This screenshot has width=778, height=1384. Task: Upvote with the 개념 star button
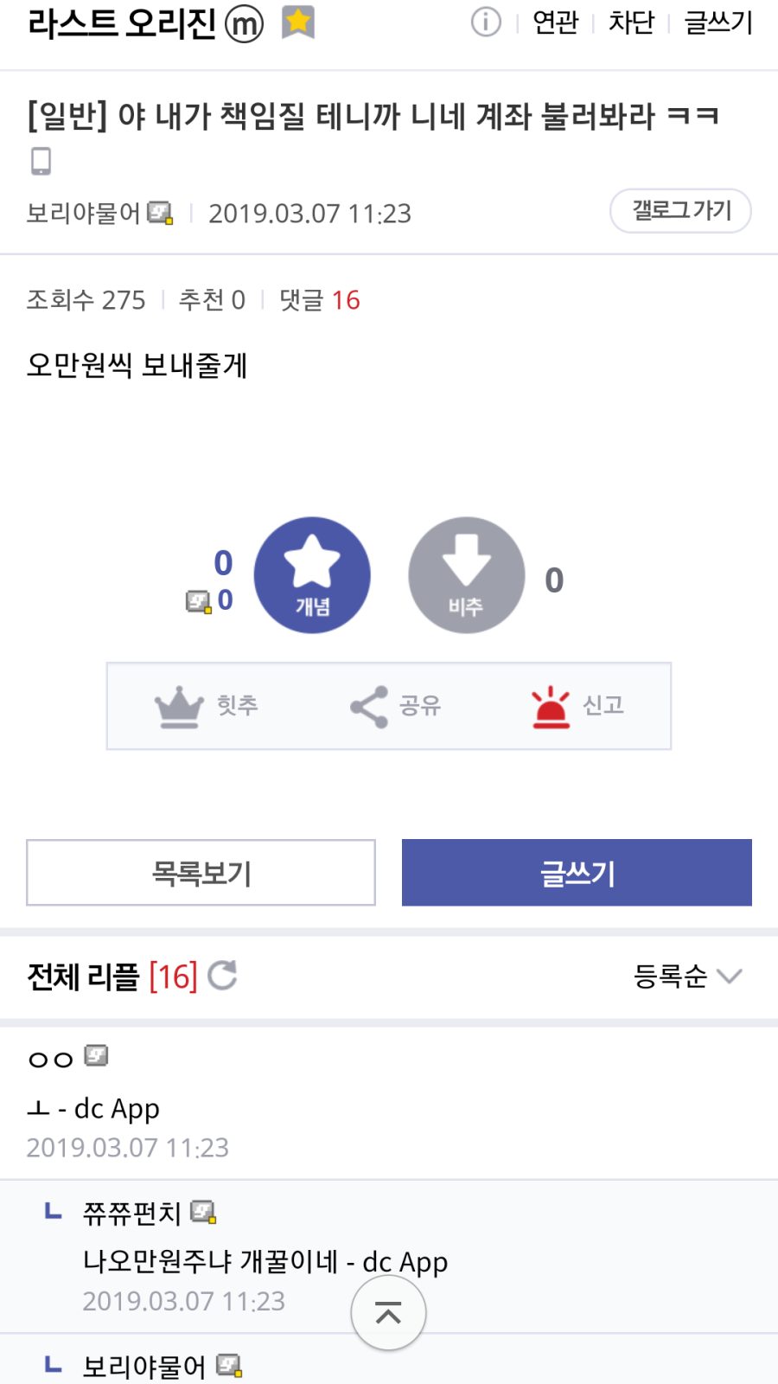pos(312,575)
